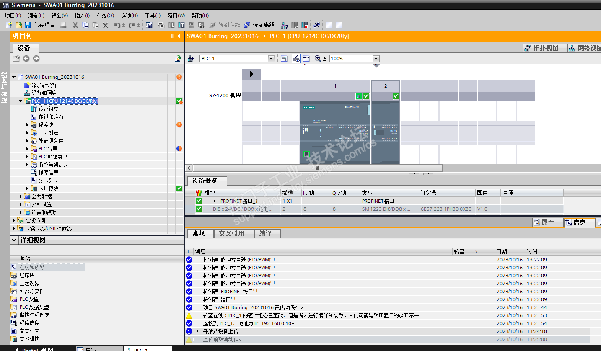Click the zoom magnifier icon in device view

click(318, 59)
